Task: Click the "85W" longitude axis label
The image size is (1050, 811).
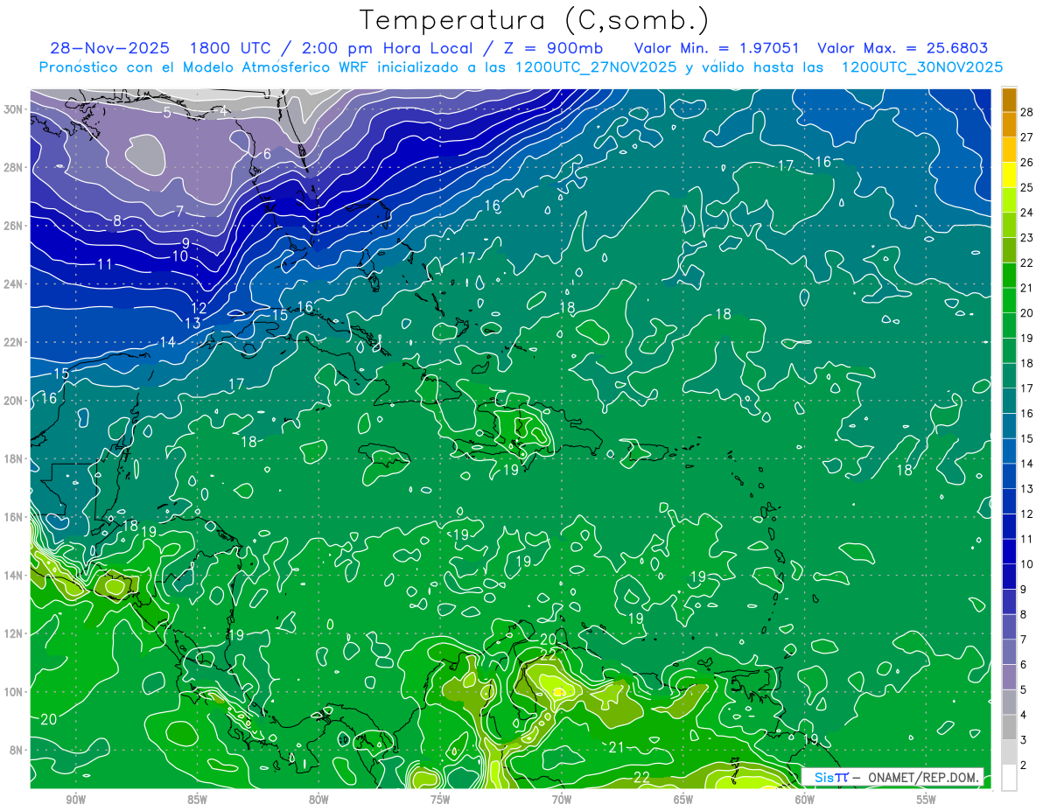Action: 197,801
